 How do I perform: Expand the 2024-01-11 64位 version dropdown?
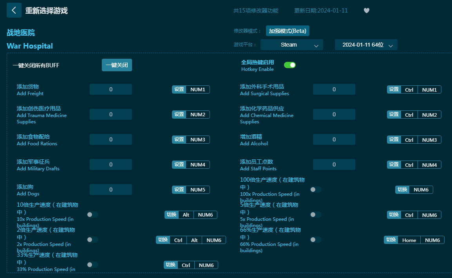pyautogui.click(x=366, y=45)
